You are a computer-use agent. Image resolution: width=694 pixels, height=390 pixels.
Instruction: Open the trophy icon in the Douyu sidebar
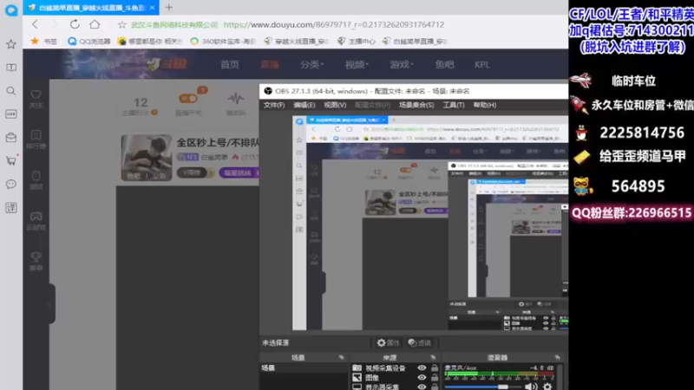(x=36, y=257)
